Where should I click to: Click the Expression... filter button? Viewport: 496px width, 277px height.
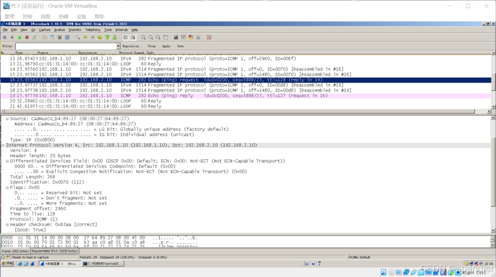132,46
